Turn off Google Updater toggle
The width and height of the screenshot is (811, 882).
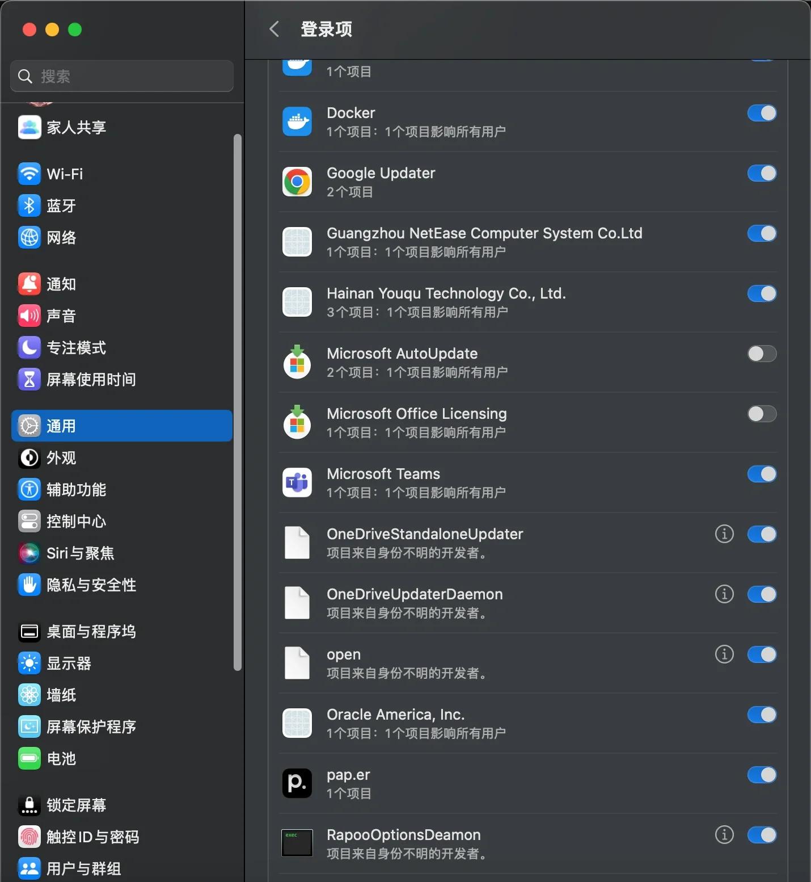coord(762,173)
